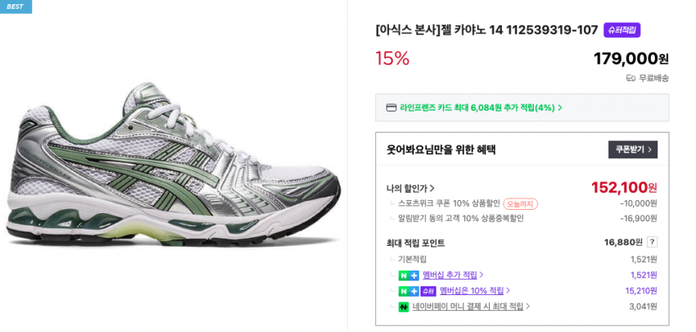Follow the 멤버십은 10% 적립 link
This screenshot has width=696, height=332.
point(474,291)
